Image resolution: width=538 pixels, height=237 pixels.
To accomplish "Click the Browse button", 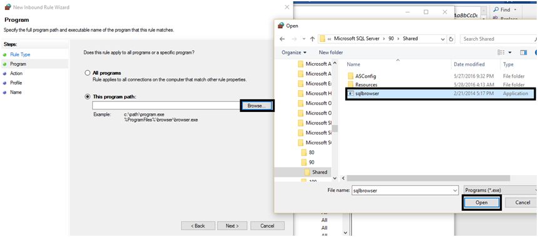I will (256, 106).
